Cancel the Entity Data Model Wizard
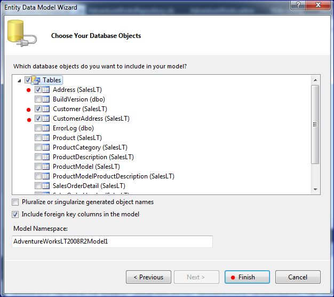The image size is (334, 297). [x=298, y=277]
